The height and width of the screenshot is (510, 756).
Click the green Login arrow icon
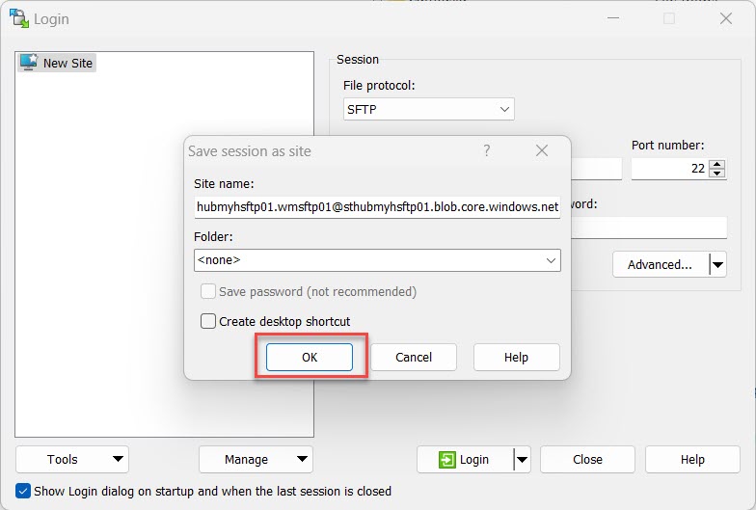click(x=446, y=460)
